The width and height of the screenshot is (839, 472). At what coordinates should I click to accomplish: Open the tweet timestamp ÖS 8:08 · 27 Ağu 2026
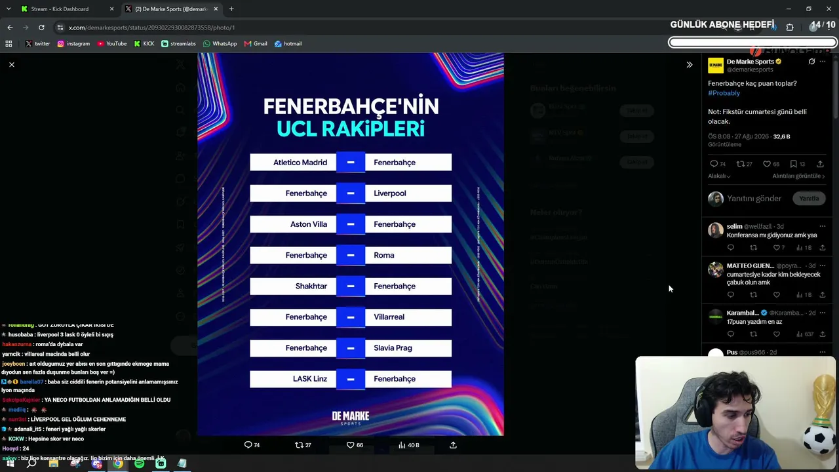(x=737, y=136)
